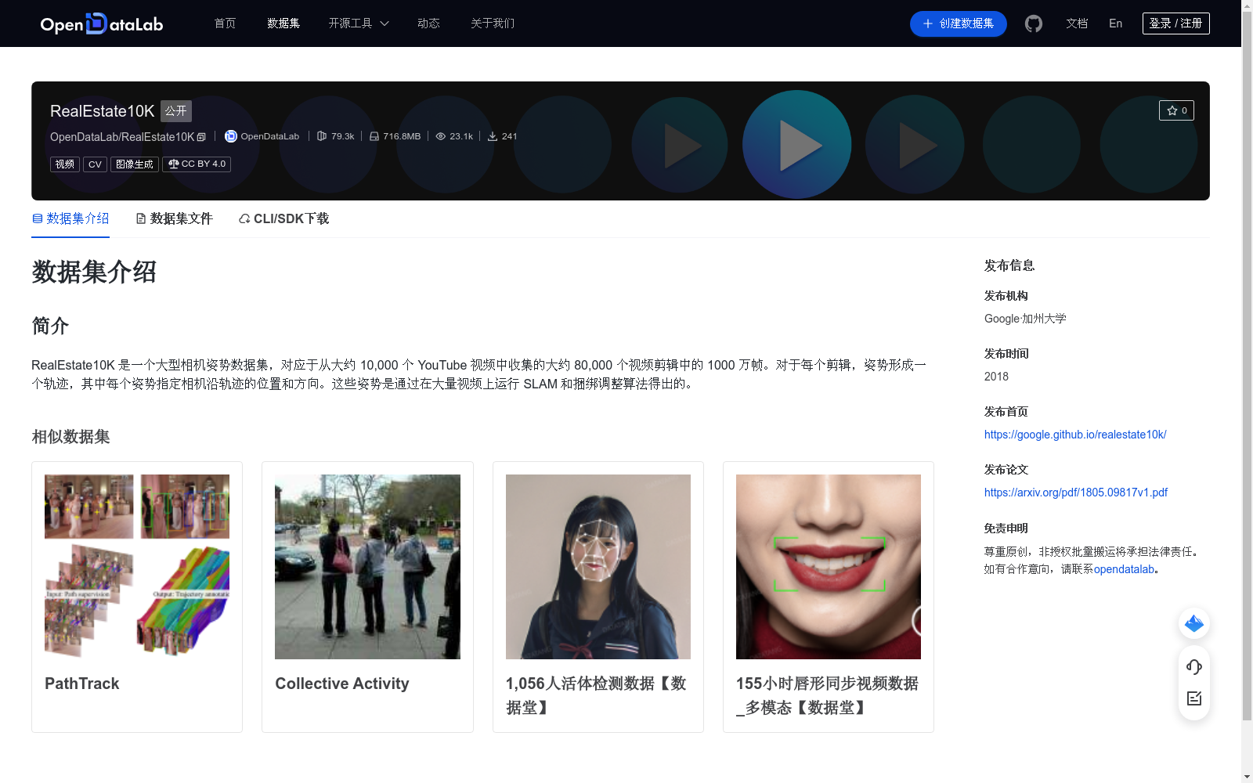
Task: Open the GitHub icon in header
Action: (x=1034, y=23)
